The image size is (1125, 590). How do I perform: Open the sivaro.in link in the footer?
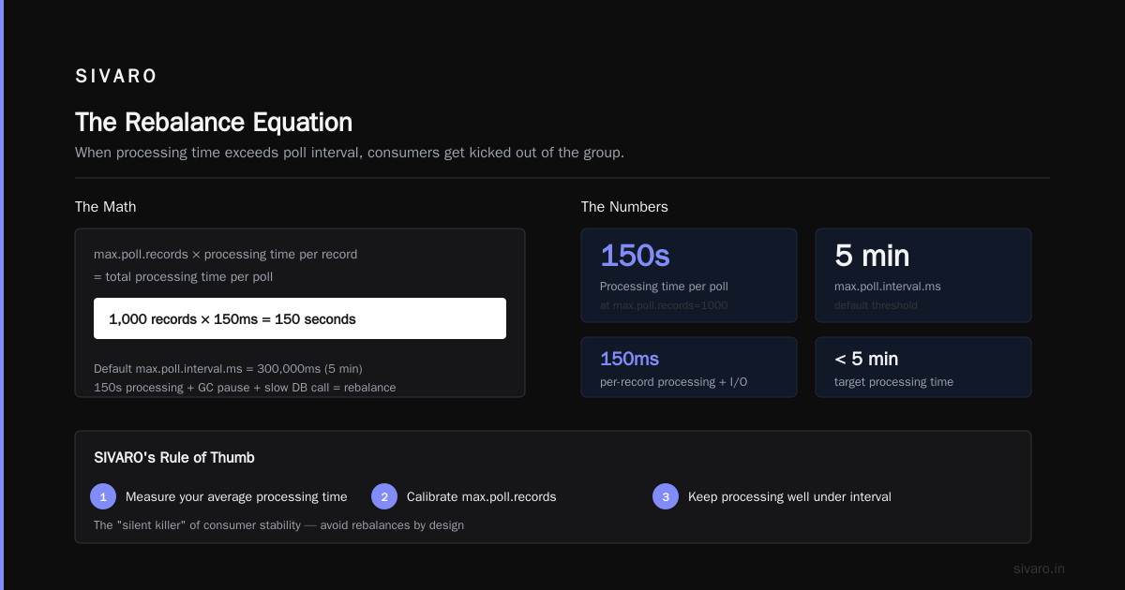pos(1039,568)
